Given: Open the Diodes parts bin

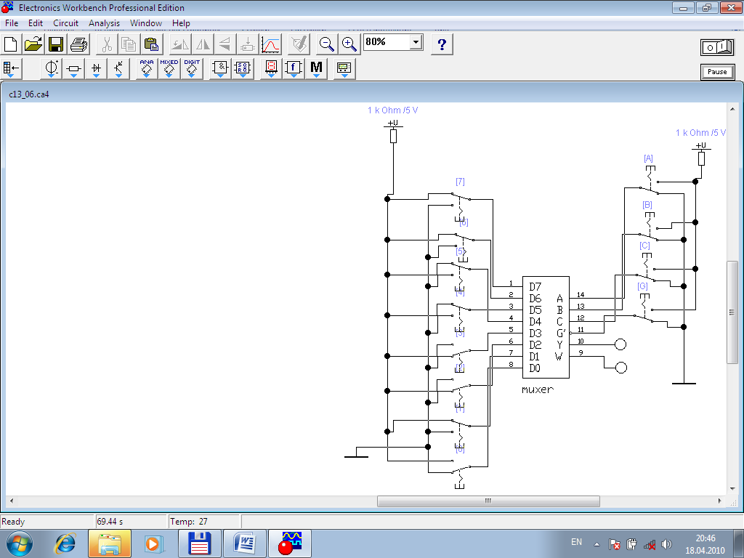Looking at the screenshot, I should 96,69.
